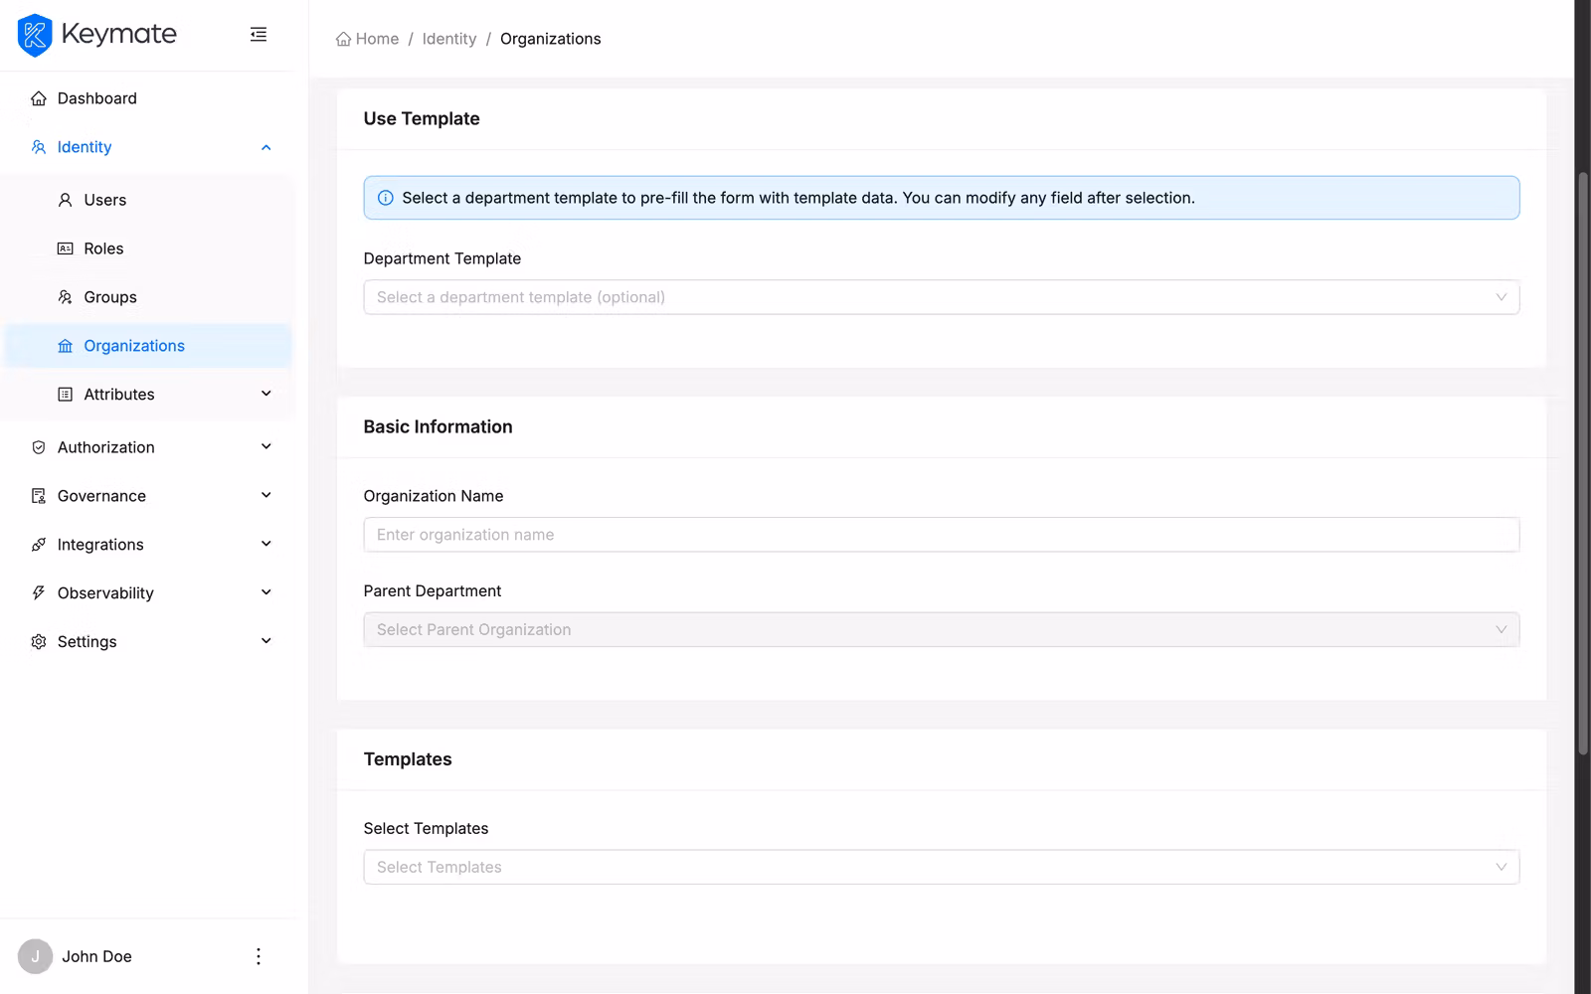The image size is (1591, 994).
Task: Open the Department Template dropdown
Action: point(941,296)
